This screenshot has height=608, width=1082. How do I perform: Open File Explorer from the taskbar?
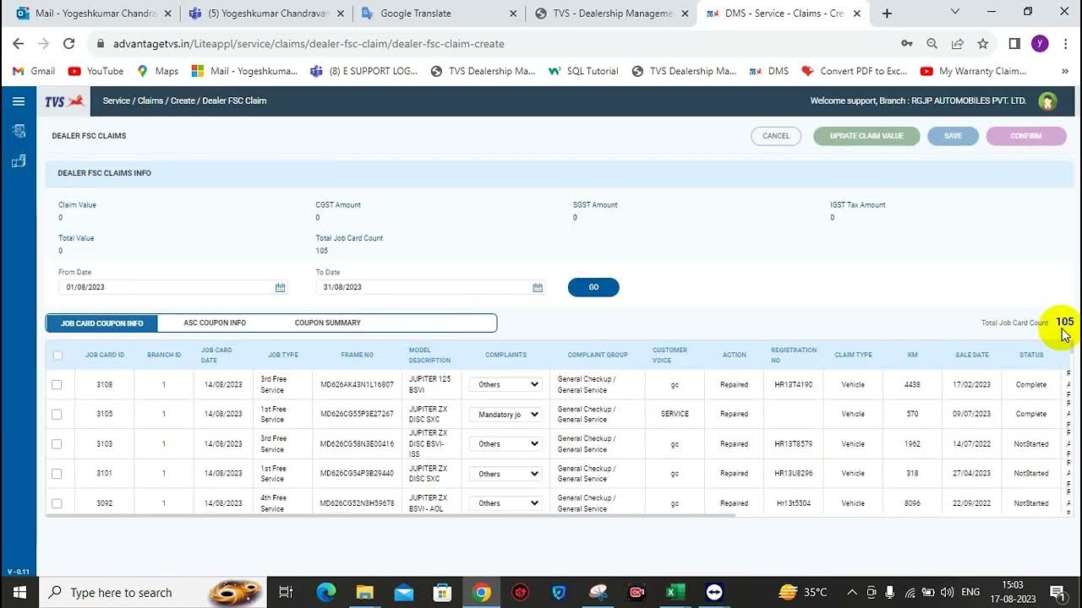pyautogui.click(x=364, y=592)
